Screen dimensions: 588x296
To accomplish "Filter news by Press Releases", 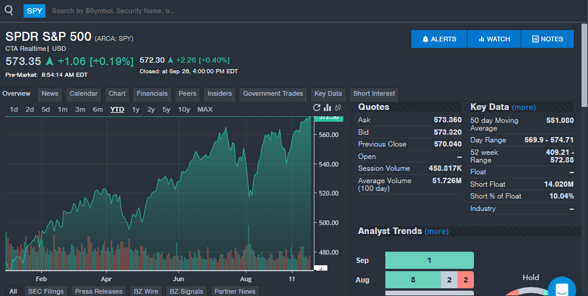I will (x=99, y=291).
